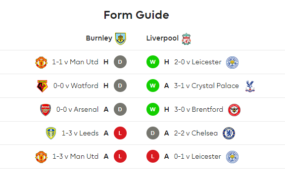Select the Liverpool team name heading
The image size is (285, 179).
tap(162, 38)
